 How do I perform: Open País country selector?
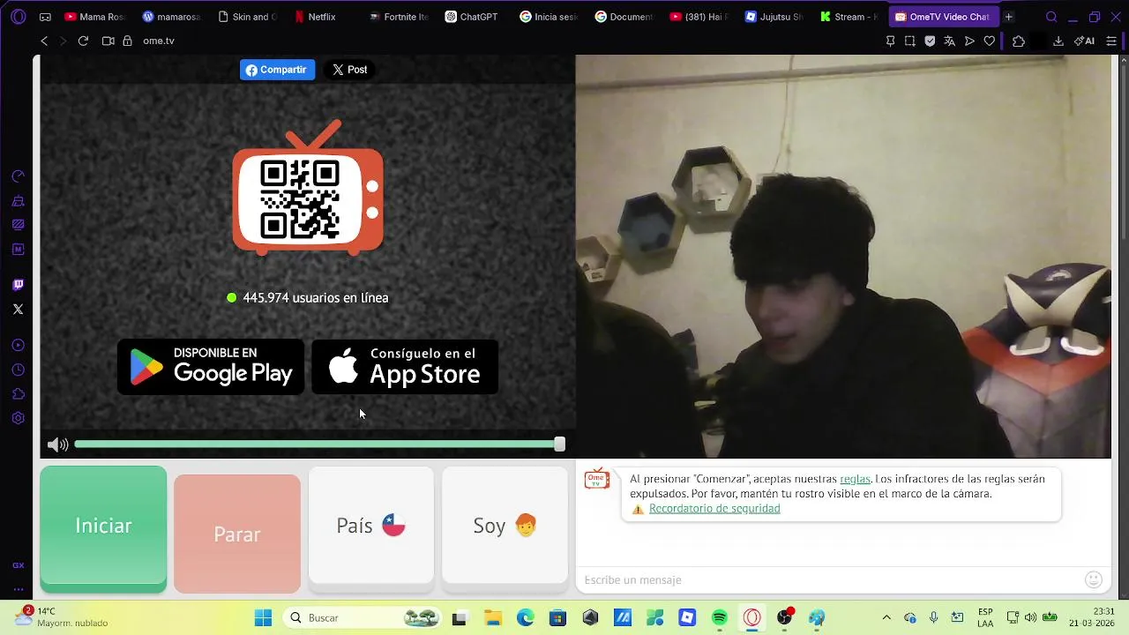(x=371, y=526)
